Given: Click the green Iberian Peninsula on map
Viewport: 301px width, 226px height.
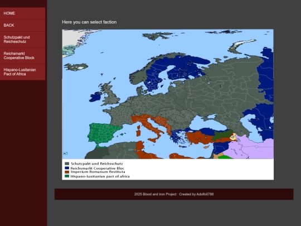Looking at the screenshot, I should click(103, 133).
